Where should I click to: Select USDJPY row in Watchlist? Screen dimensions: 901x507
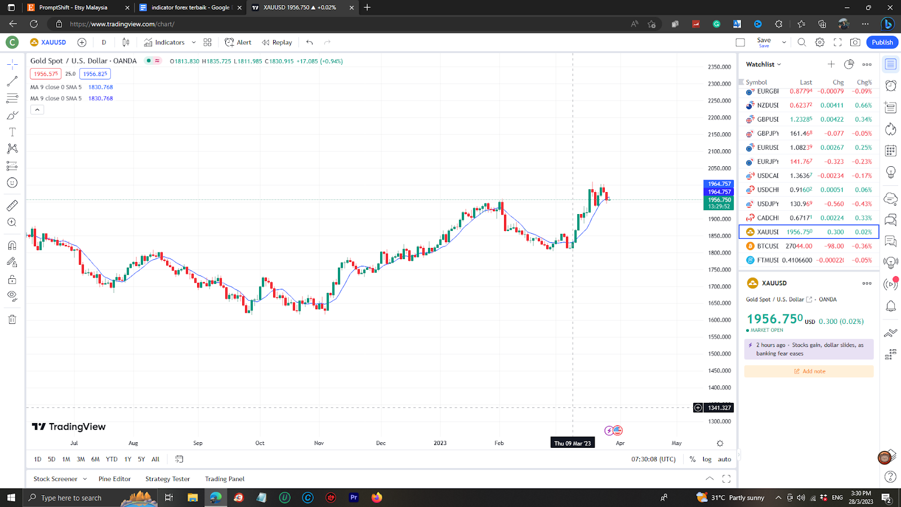[x=809, y=204]
